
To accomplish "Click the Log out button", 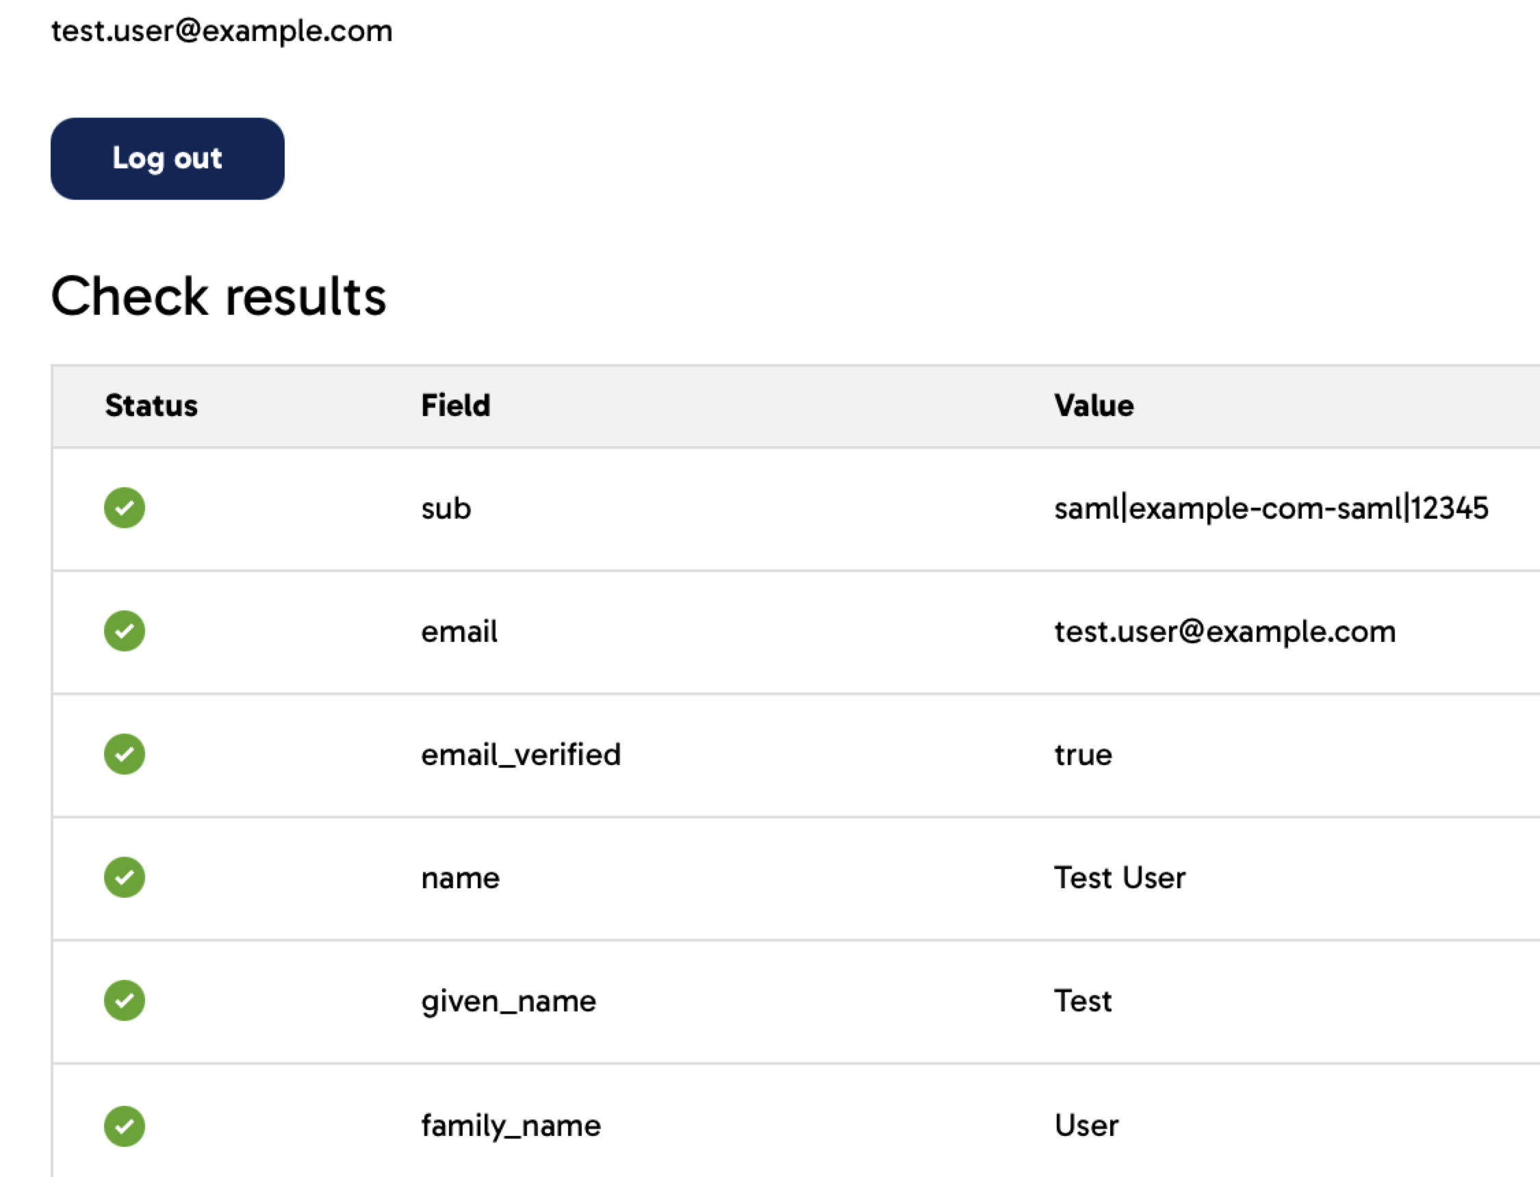I will click(168, 158).
